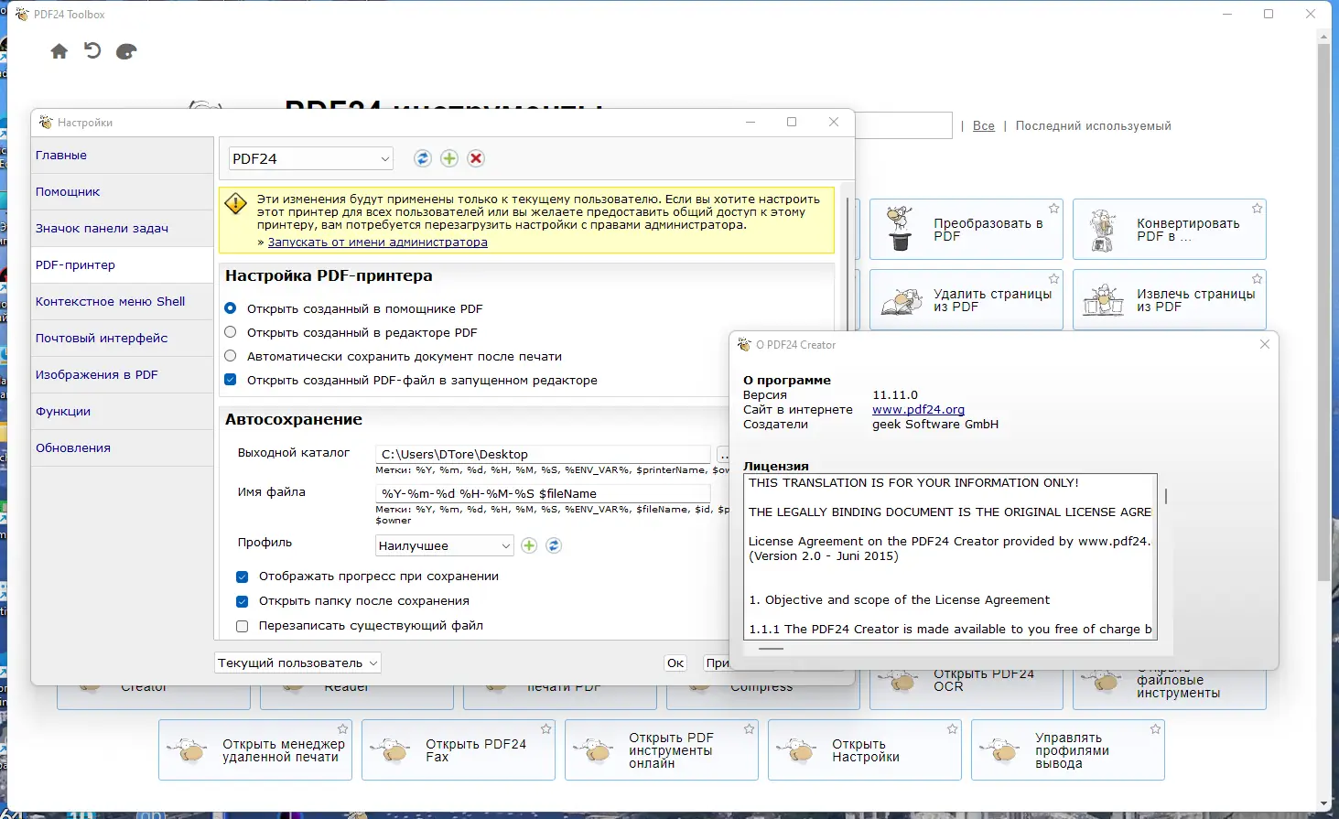Click the Toolbox search input field
Image resolution: width=1339 pixels, height=819 pixels.
click(x=903, y=125)
